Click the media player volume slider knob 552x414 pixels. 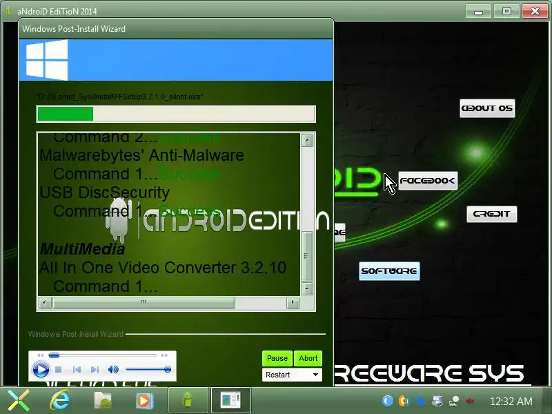coord(168,369)
